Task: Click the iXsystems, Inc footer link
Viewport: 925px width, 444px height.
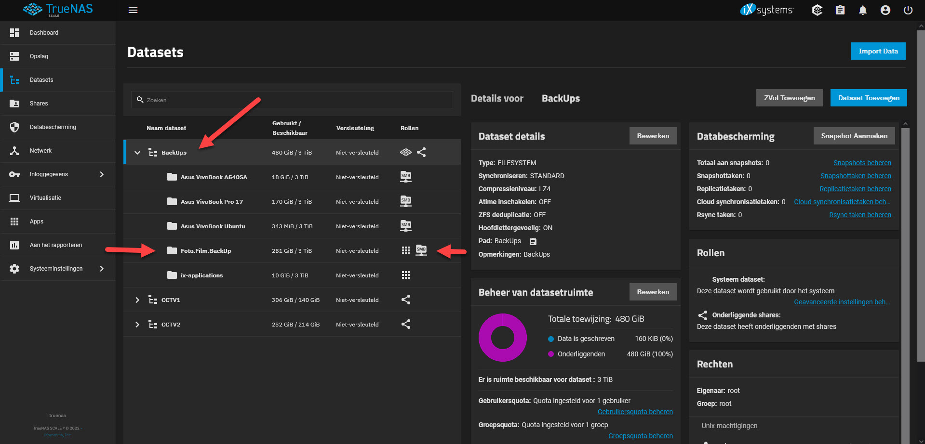Action: (x=57, y=435)
